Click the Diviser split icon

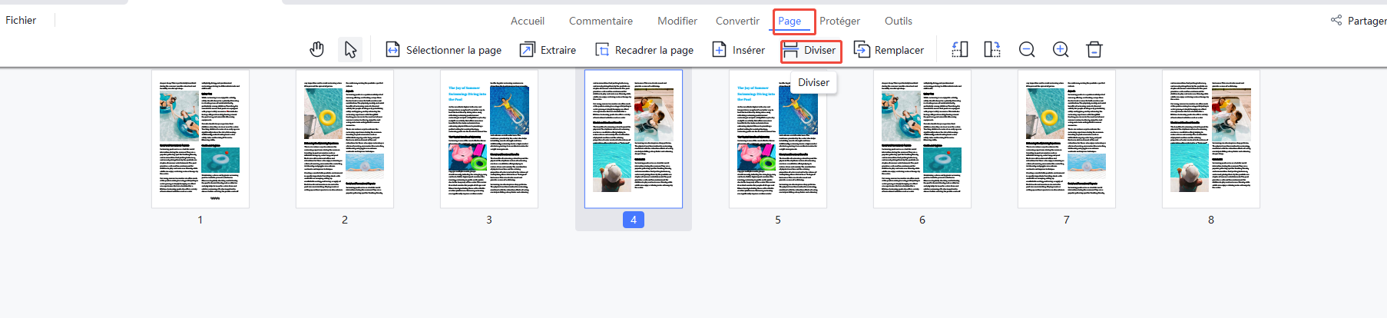click(x=791, y=50)
